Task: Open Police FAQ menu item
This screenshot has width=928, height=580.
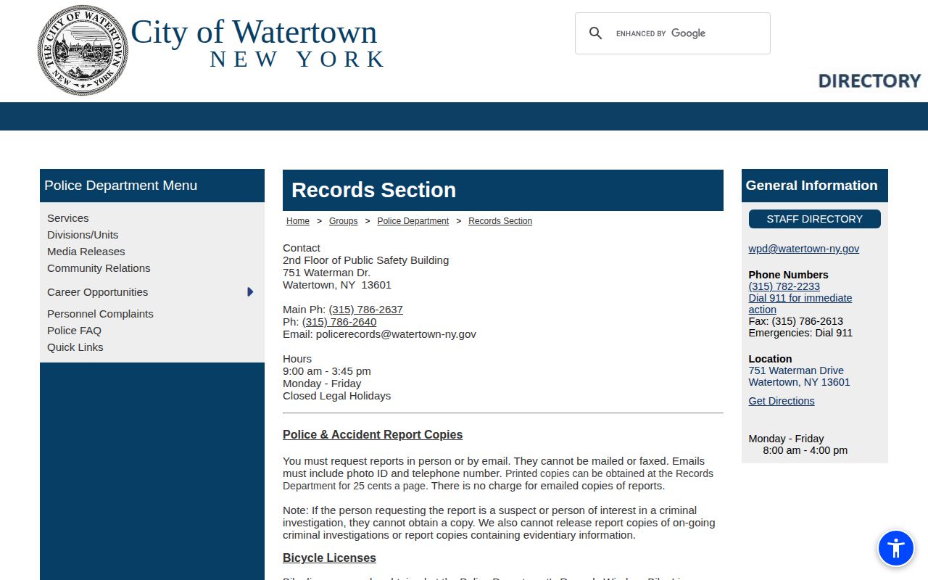Action: [74, 331]
